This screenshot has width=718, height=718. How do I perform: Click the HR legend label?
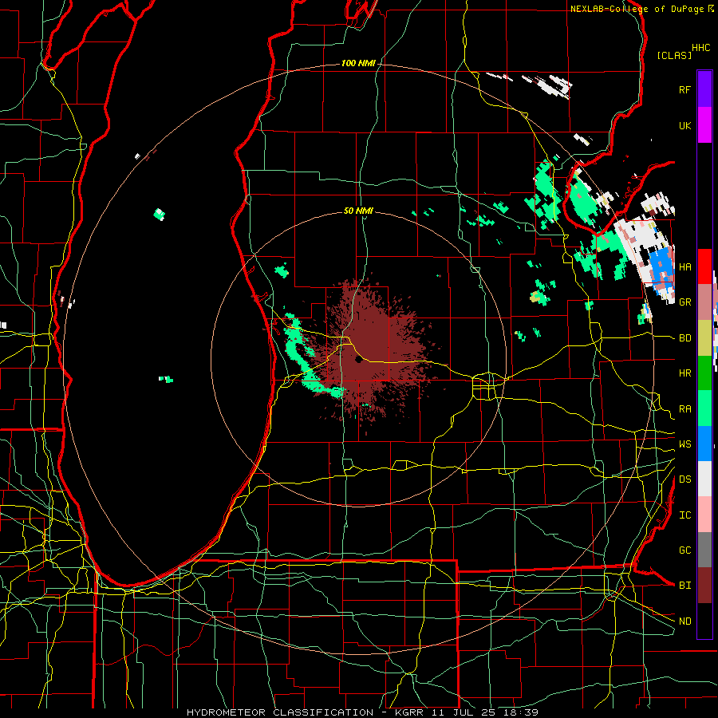pos(684,373)
